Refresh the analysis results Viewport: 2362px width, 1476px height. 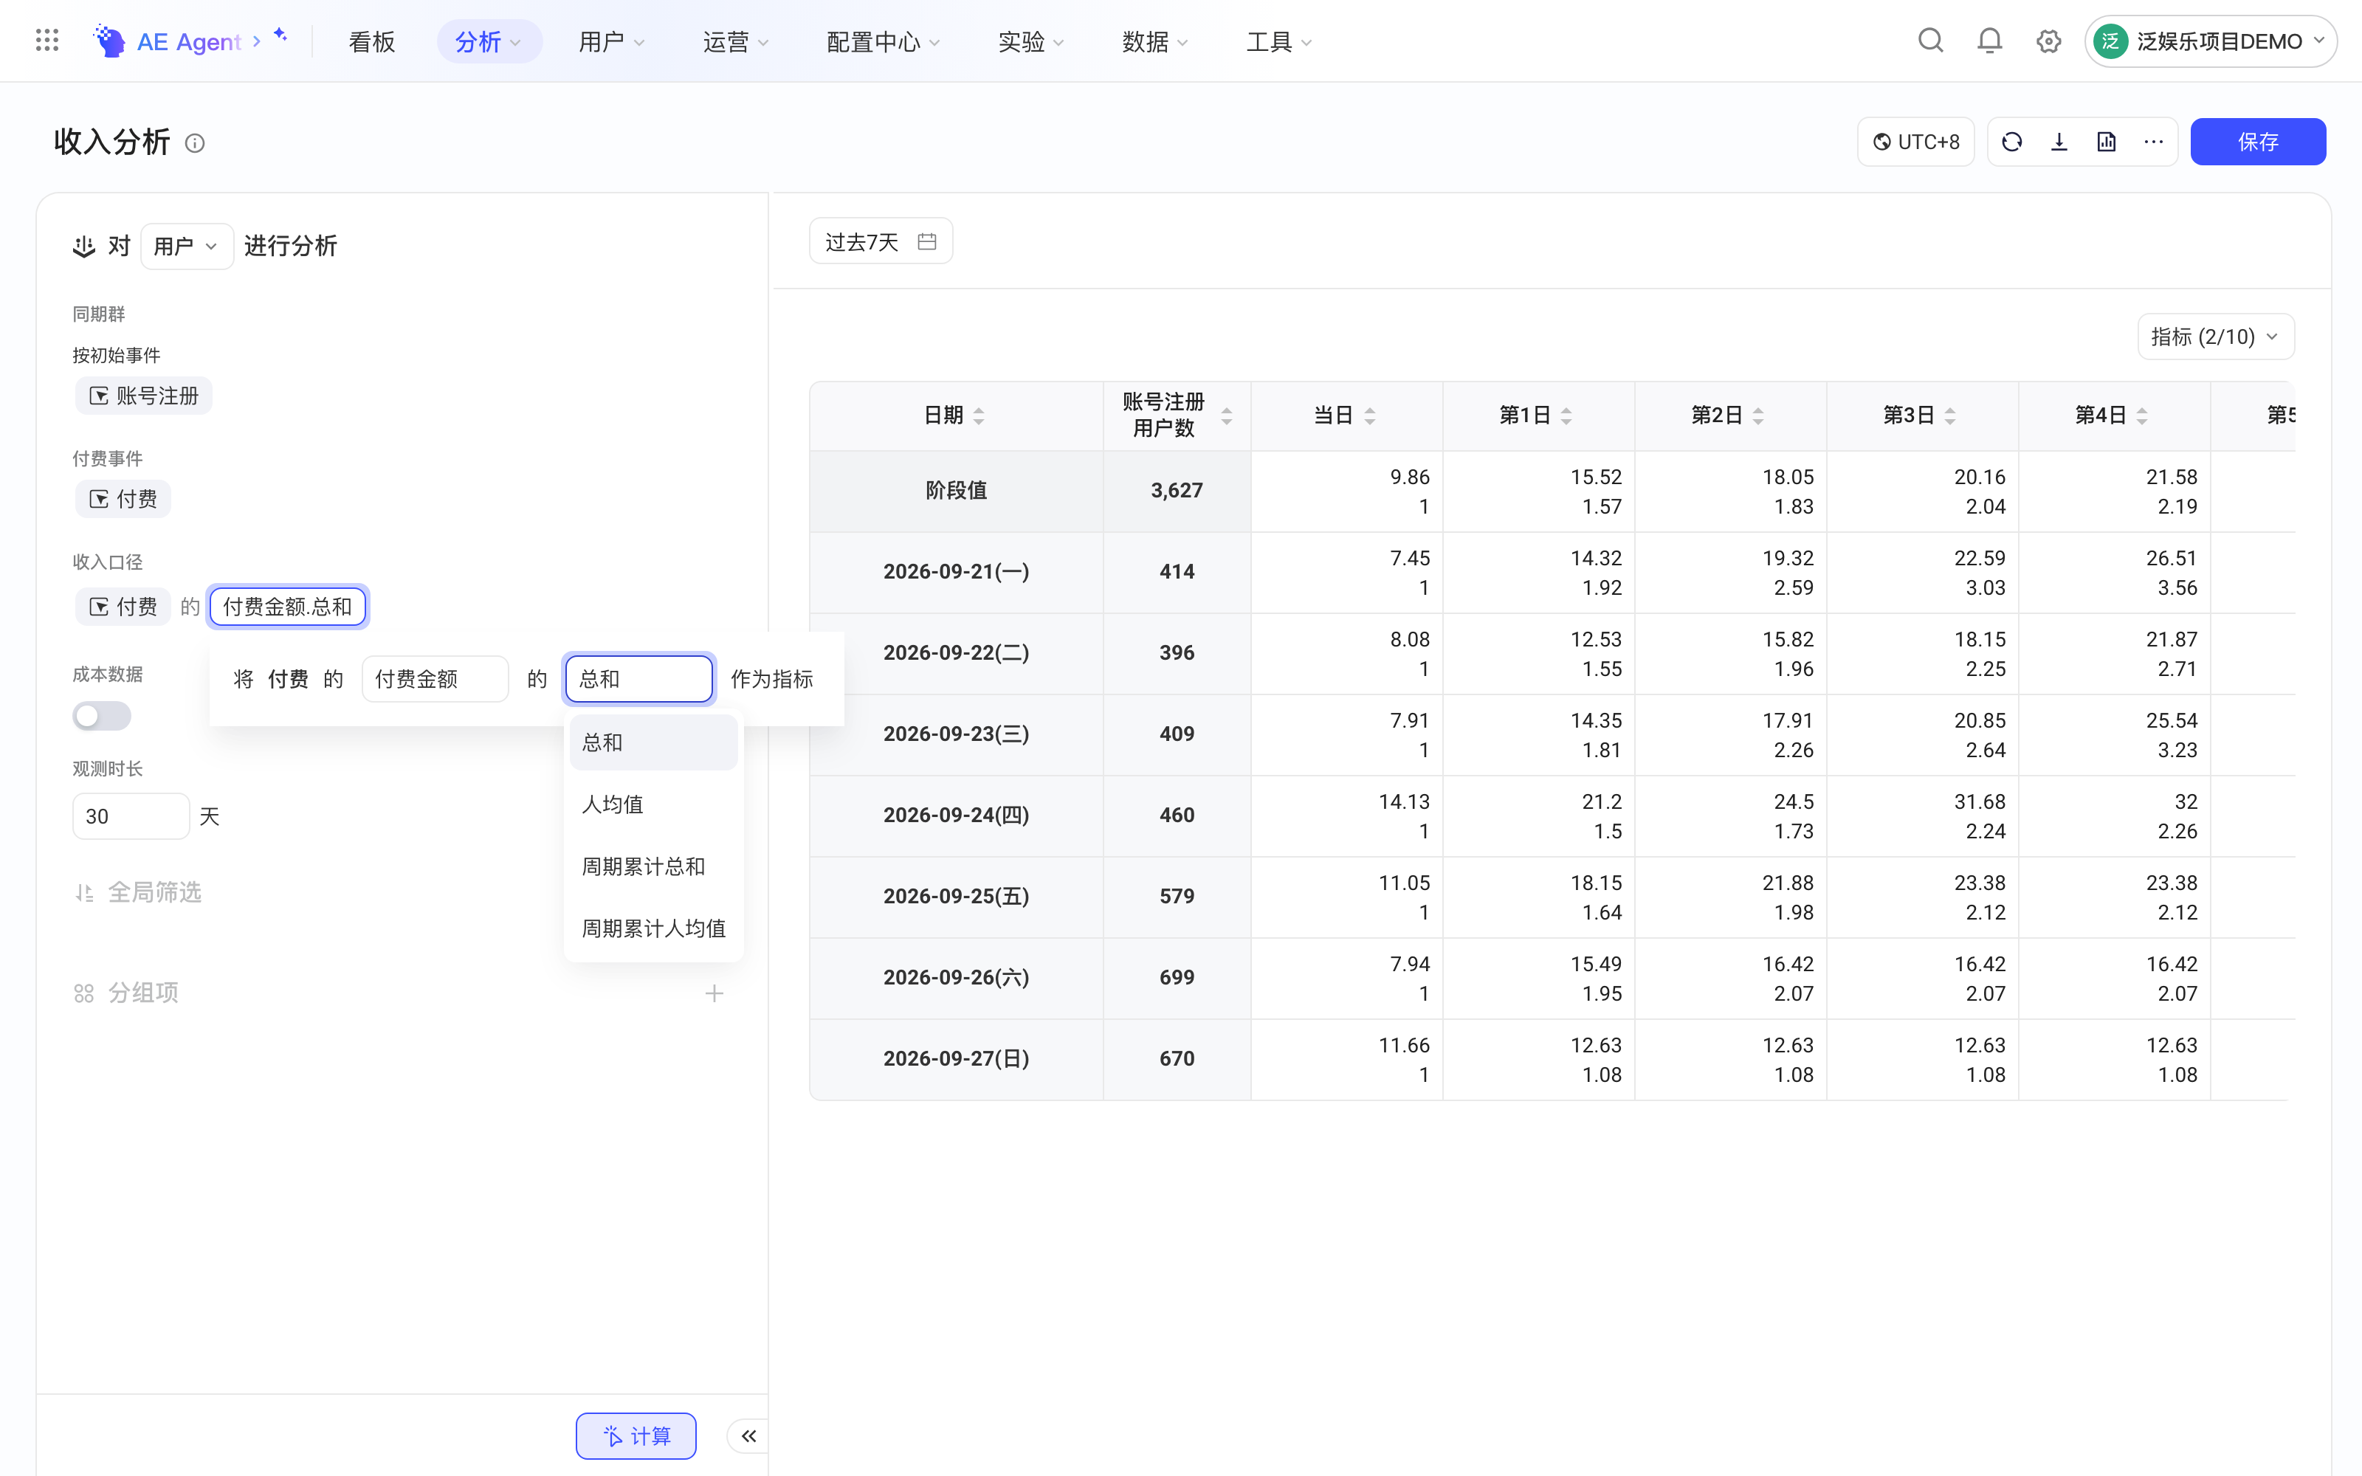tap(2011, 142)
